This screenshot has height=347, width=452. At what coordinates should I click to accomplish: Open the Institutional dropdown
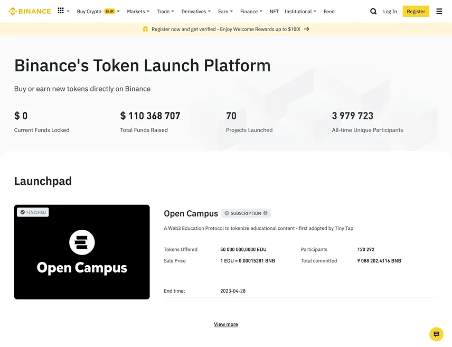tap(300, 11)
